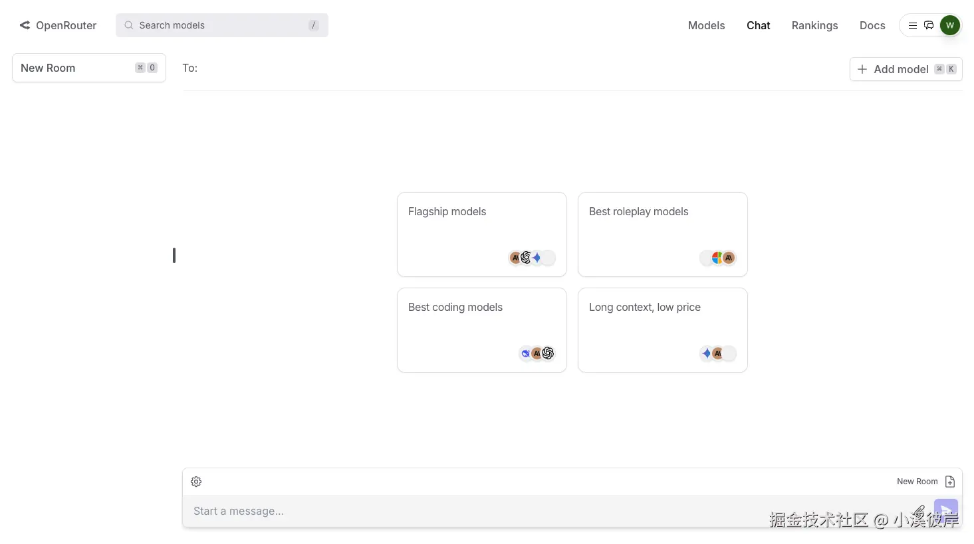Click the Start a message input box
Screen dimensions: 974x544
[532, 511]
